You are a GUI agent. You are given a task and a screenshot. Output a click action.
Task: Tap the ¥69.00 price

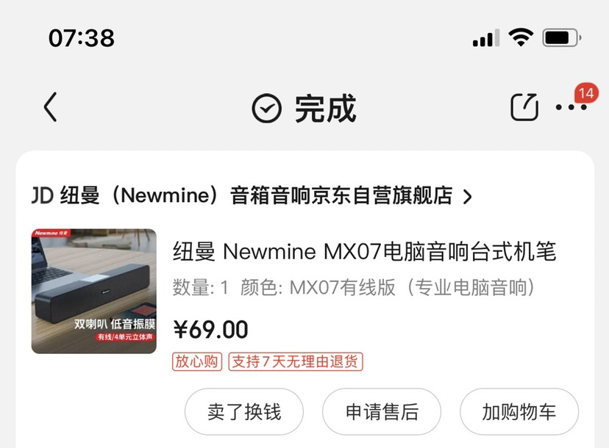click(210, 330)
